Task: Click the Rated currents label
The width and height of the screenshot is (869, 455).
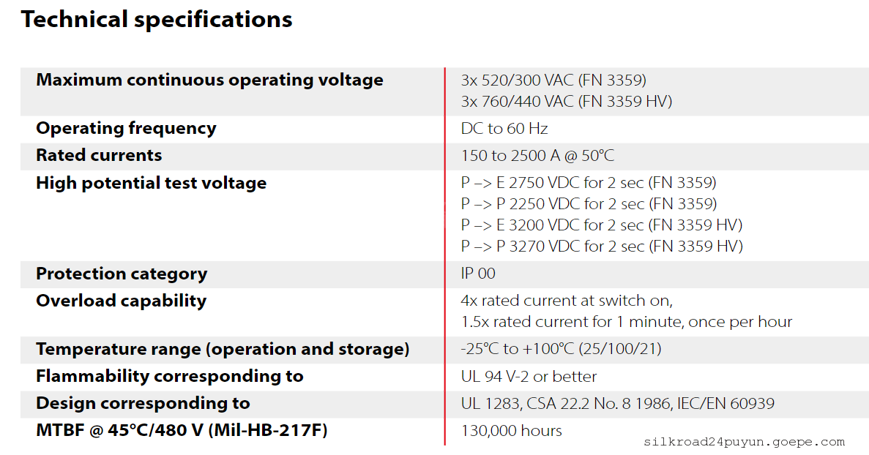Action: (99, 155)
